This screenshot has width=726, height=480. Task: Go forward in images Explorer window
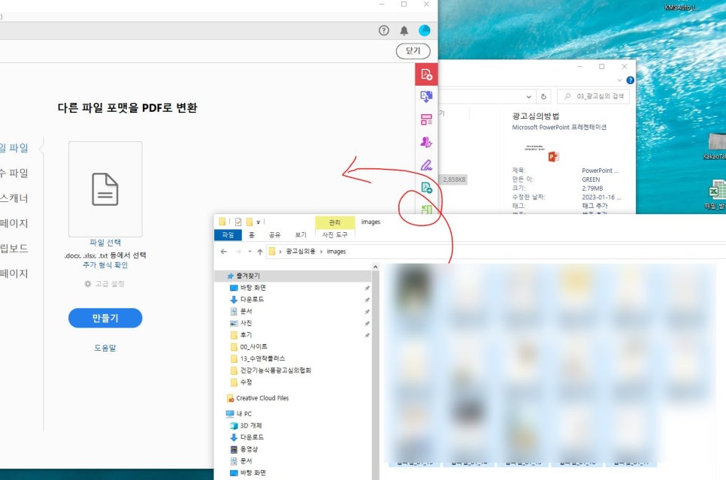pyautogui.click(x=238, y=252)
